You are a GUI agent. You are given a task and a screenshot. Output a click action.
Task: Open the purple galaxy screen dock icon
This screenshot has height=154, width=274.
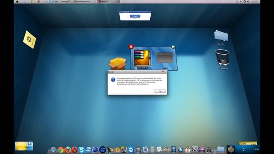click(x=202, y=150)
